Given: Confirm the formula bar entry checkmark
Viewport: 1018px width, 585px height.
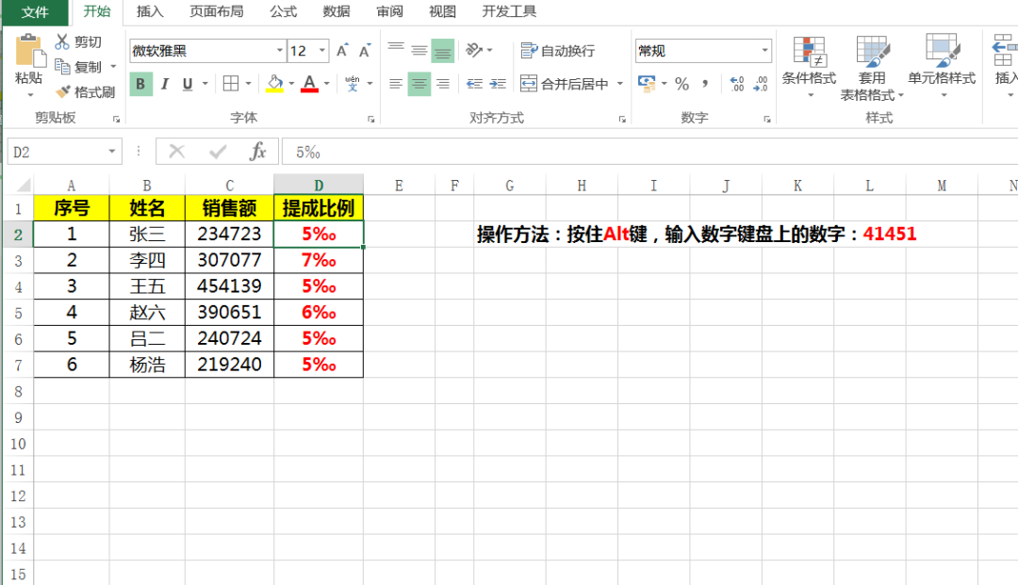Looking at the screenshot, I should pos(218,152).
